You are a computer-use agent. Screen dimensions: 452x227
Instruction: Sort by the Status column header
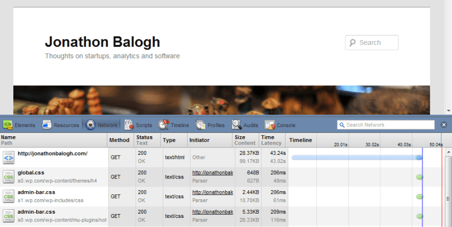tap(147, 140)
